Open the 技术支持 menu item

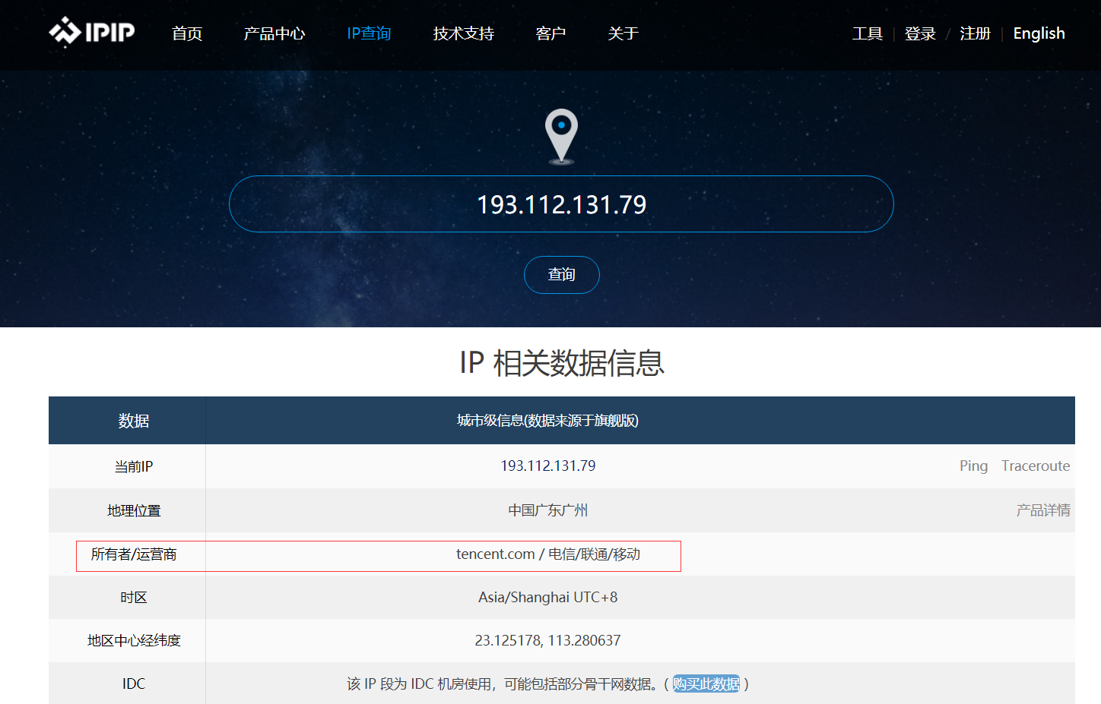[463, 33]
